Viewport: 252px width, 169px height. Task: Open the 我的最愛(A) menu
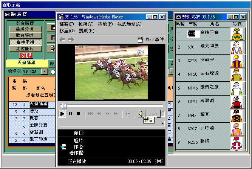[129, 24]
